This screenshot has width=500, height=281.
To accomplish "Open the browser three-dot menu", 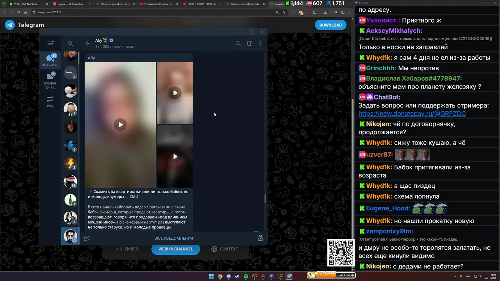I will pyautogui.click(x=350, y=12).
